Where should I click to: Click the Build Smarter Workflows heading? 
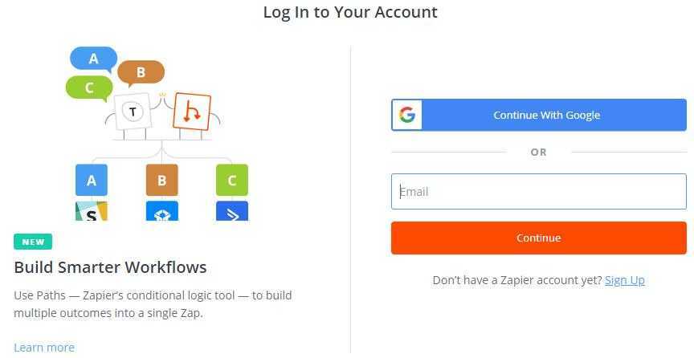pyautogui.click(x=110, y=267)
